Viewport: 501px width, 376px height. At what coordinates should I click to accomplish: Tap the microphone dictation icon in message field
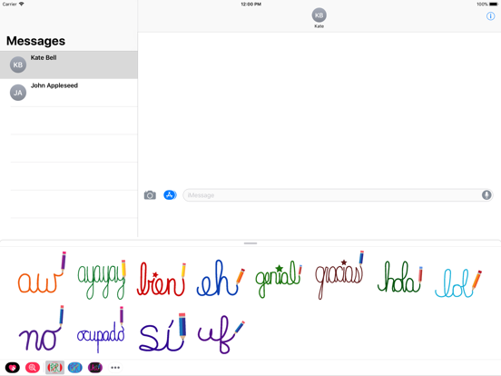tap(486, 195)
